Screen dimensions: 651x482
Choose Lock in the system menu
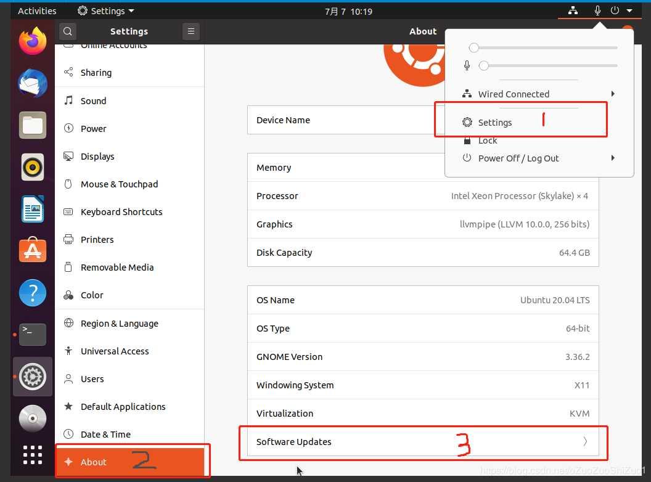[487, 141]
